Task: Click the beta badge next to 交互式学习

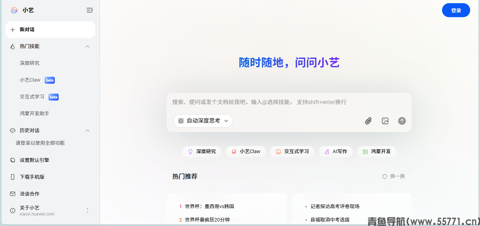Action: point(53,97)
